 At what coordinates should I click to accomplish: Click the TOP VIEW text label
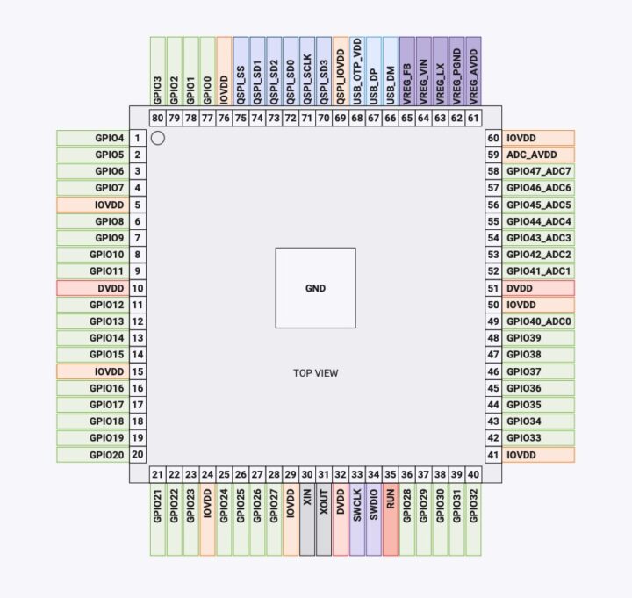pos(315,373)
